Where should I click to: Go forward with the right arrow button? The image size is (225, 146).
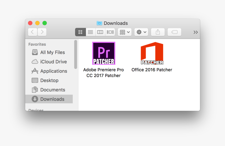point(42,32)
